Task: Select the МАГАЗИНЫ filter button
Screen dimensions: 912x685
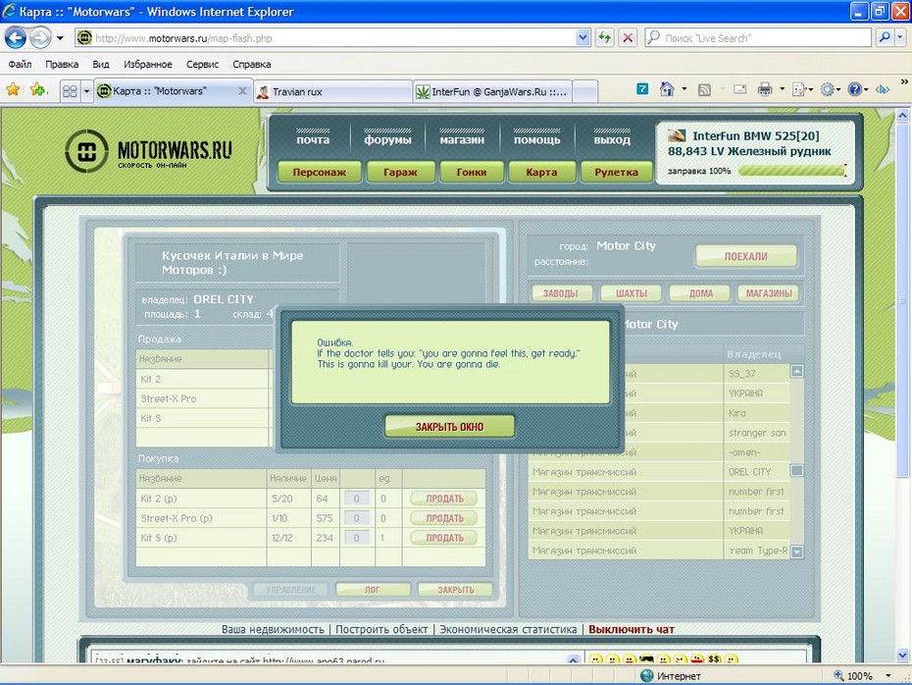Action: [769, 293]
